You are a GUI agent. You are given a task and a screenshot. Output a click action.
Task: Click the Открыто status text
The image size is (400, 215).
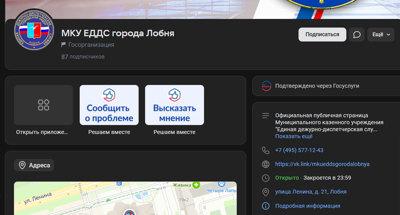click(287, 178)
